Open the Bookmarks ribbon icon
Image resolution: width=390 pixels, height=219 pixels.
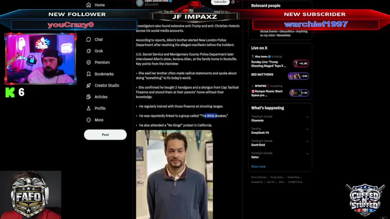pyautogui.click(x=89, y=74)
